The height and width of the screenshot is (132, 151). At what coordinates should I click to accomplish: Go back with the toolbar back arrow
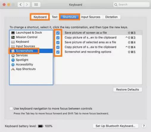[21, 4]
